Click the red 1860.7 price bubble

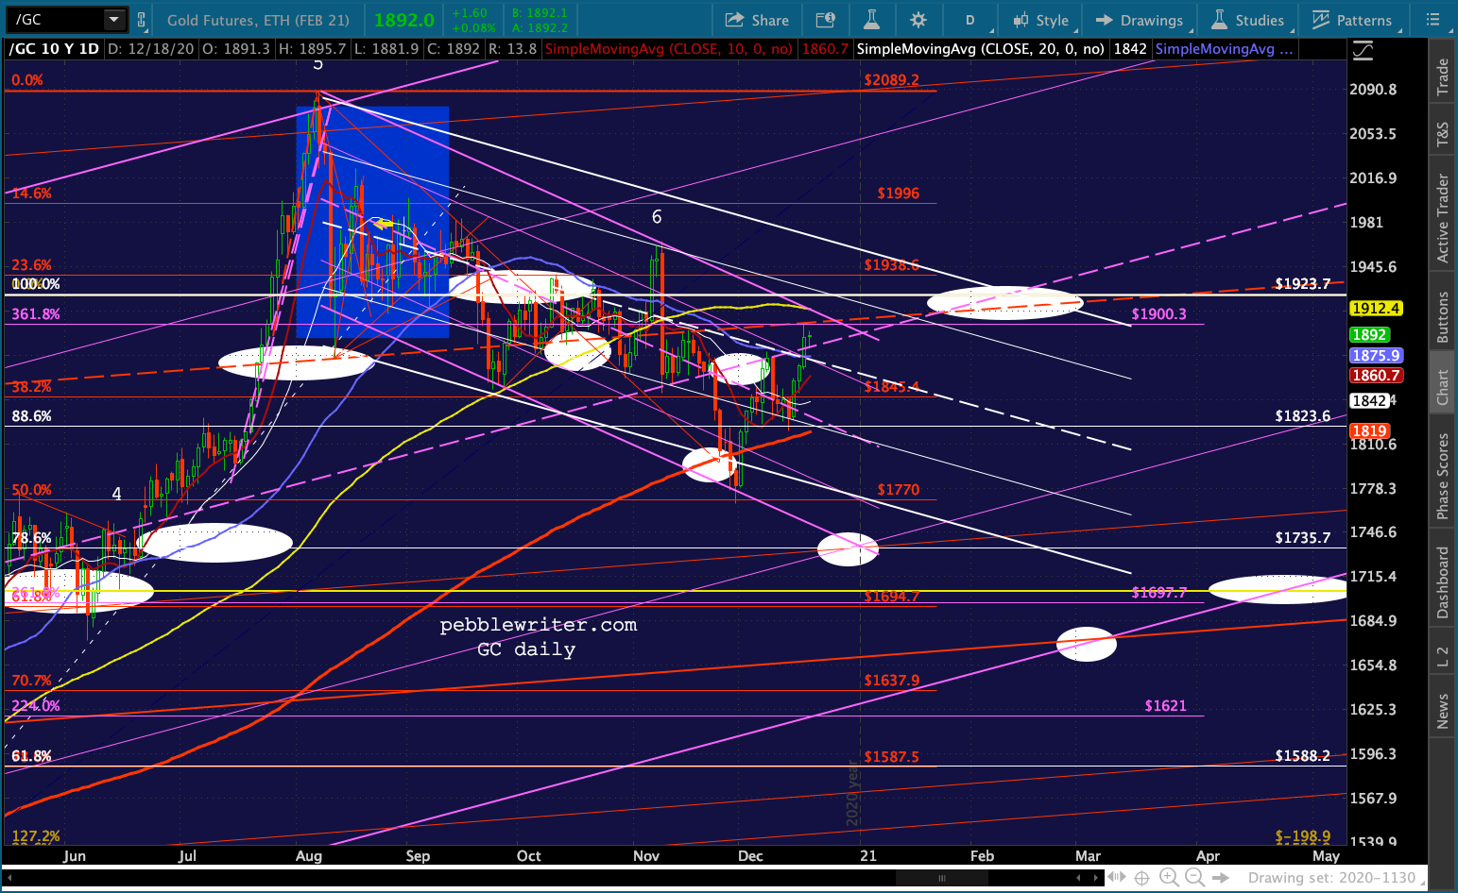(x=1375, y=376)
